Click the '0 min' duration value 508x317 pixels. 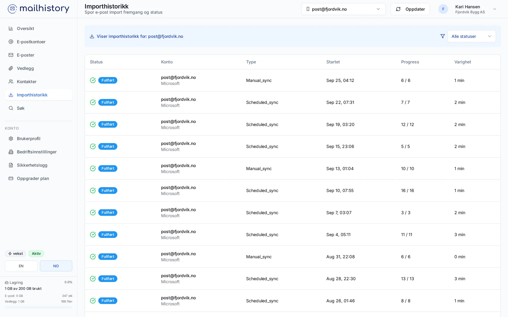point(460,257)
